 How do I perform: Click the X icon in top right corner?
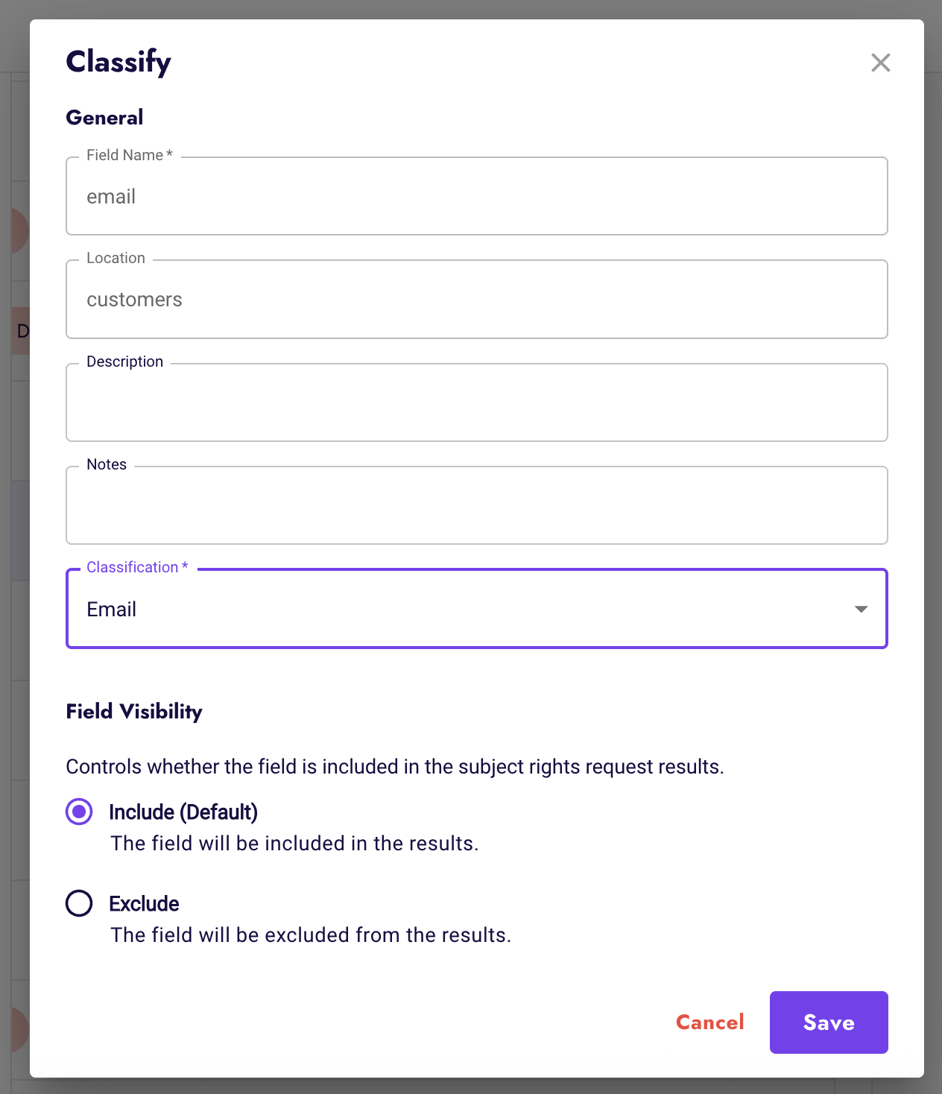pyautogui.click(x=881, y=63)
